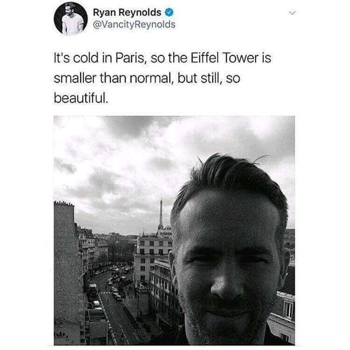The image size is (350, 350).
Task: Click the word "beautiful." in the tweet
Action: 81,98
